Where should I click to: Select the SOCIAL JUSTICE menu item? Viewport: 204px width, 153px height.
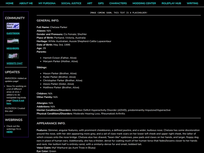[x=71, y=3]
